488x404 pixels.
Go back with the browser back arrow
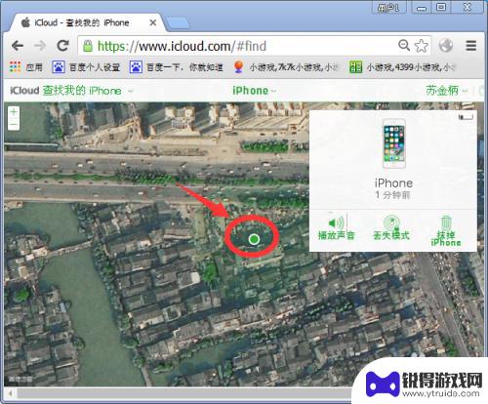pyautogui.click(x=18, y=46)
